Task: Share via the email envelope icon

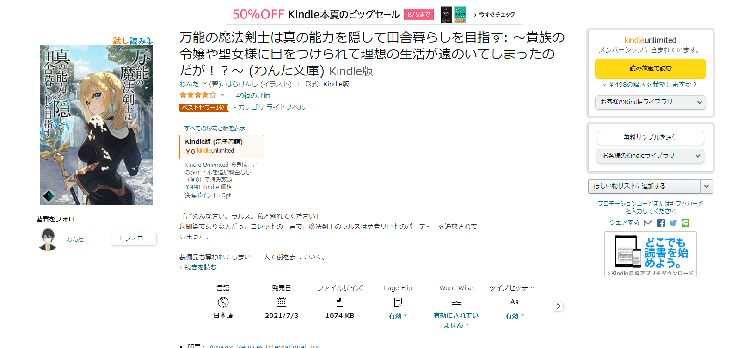Action: pos(648,223)
